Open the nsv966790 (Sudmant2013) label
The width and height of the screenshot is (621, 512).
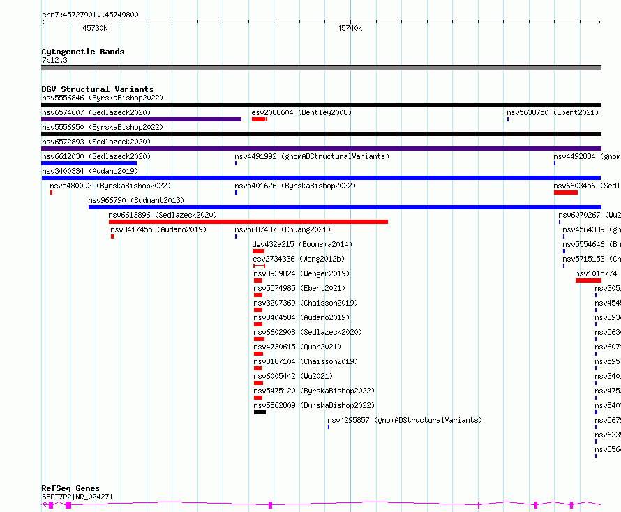click(x=136, y=200)
